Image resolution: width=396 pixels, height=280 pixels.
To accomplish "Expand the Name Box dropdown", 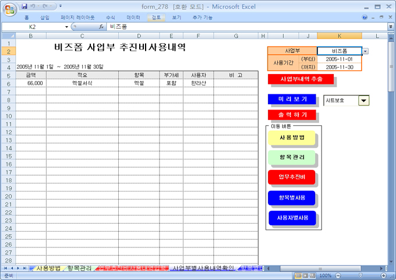I will (66, 27).
